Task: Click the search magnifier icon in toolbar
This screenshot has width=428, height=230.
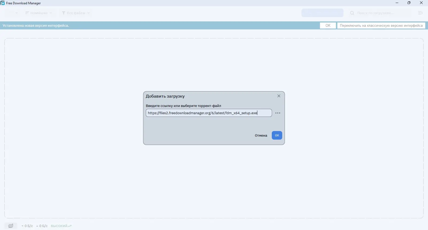Action: click(x=352, y=13)
